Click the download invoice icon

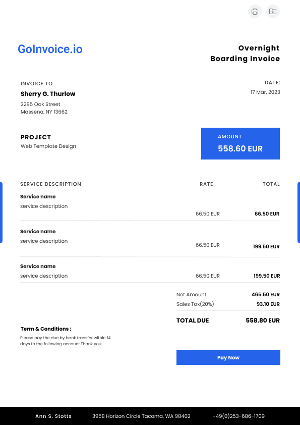coord(273,12)
